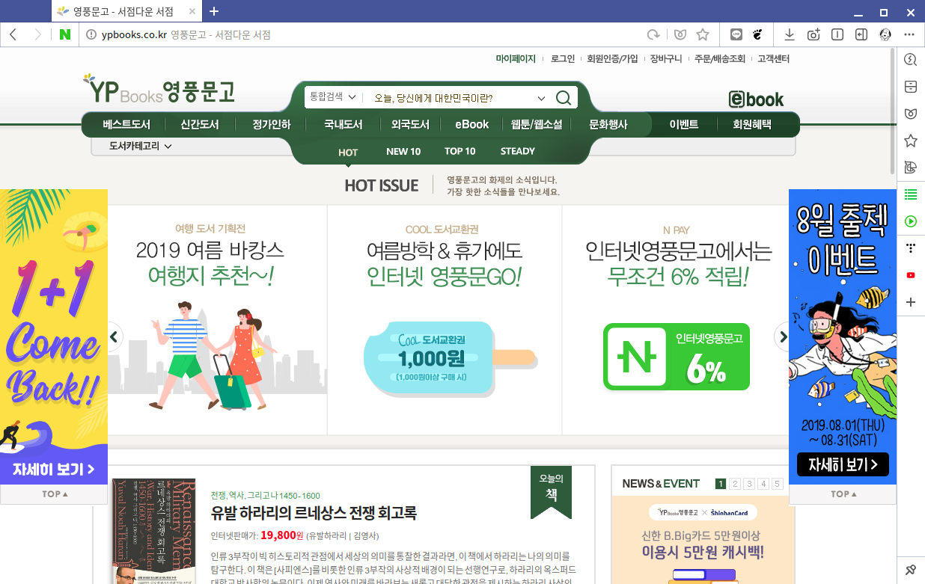Open the 국내도서 menu
925x584 pixels.
click(344, 125)
